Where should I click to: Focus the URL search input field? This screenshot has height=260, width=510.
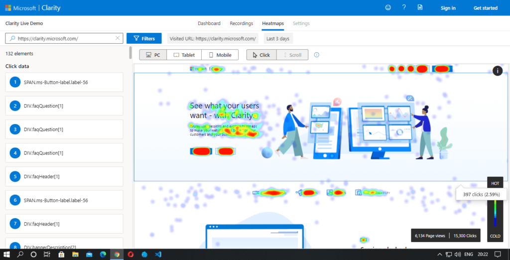(x=64, y=38)
